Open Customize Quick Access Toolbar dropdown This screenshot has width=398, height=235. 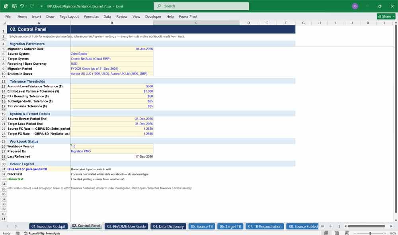coord(42,6)
